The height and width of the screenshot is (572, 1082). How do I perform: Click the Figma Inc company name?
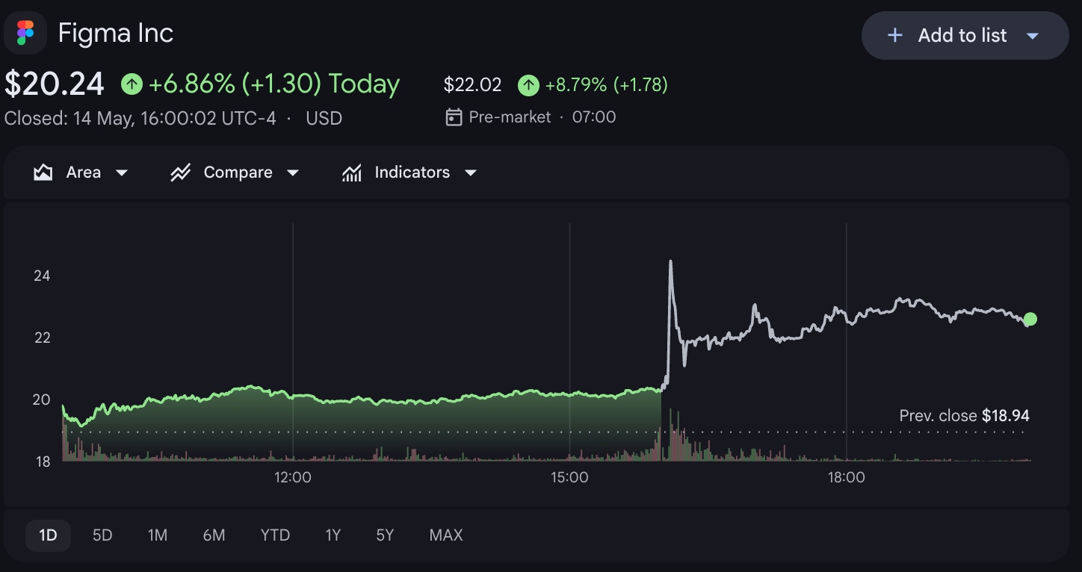116,33
